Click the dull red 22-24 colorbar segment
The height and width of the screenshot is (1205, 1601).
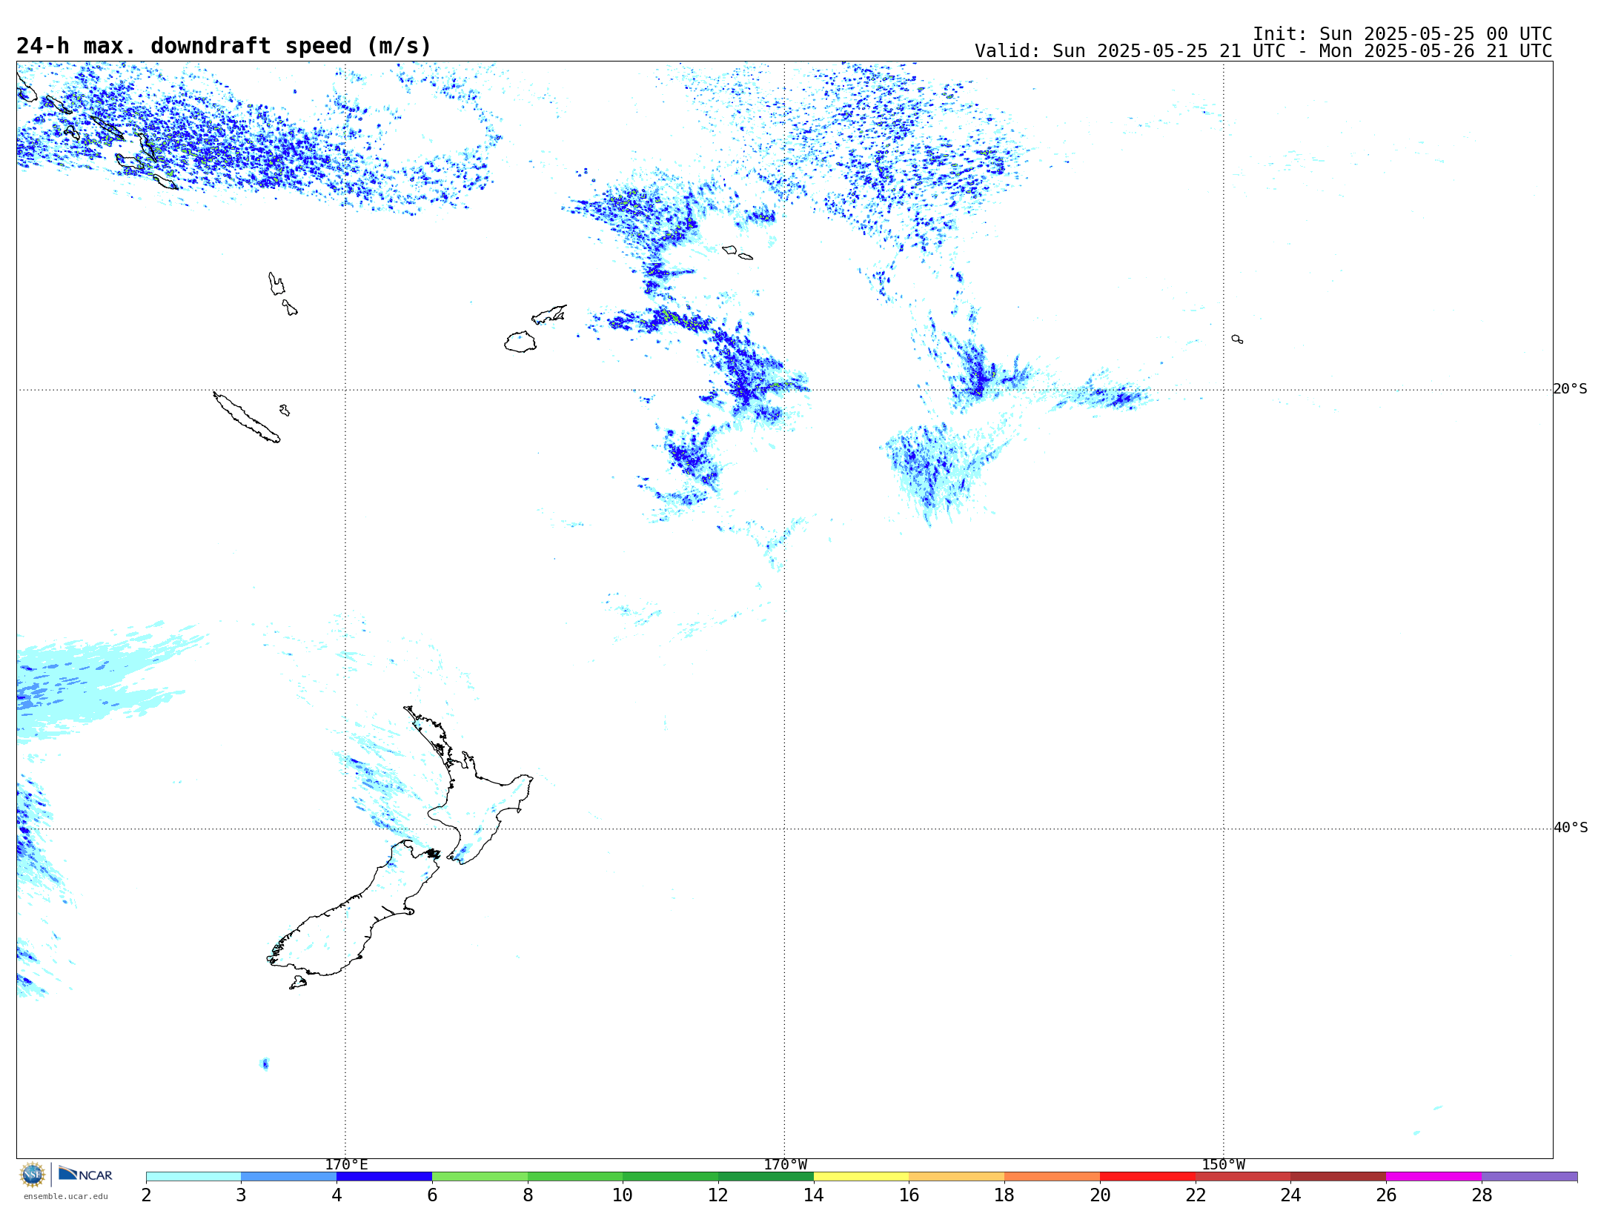tap(1243, 1177)
